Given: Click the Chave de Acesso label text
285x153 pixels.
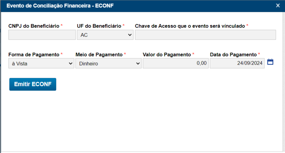Looking at the screenshot, I should click(x=190, y=26).
